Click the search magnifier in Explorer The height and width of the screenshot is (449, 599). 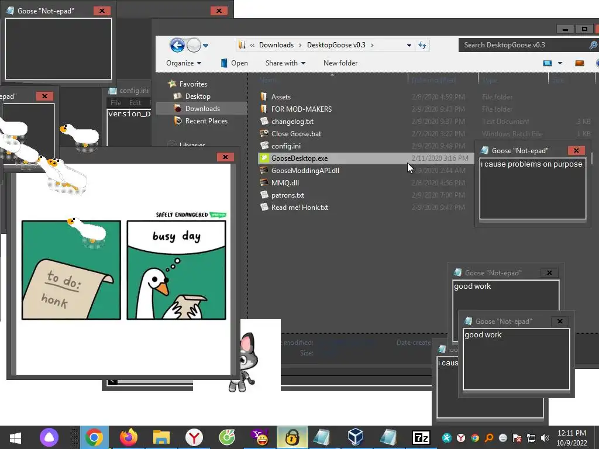coord(593,45)
